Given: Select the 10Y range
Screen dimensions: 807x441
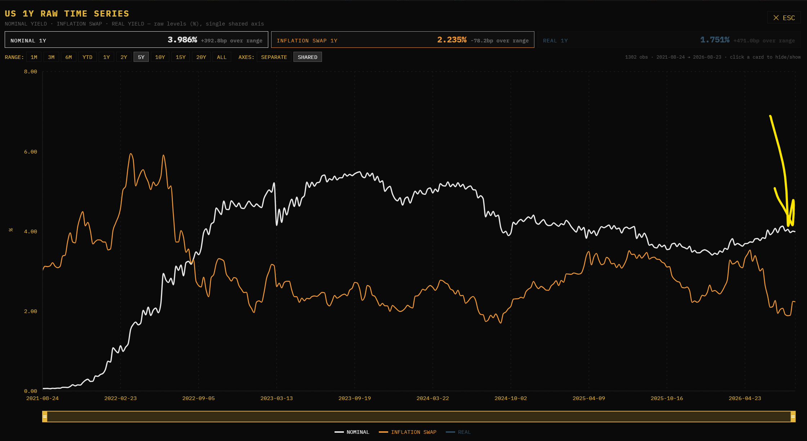Looking at the screenshot, I should [x=160, y=57].
